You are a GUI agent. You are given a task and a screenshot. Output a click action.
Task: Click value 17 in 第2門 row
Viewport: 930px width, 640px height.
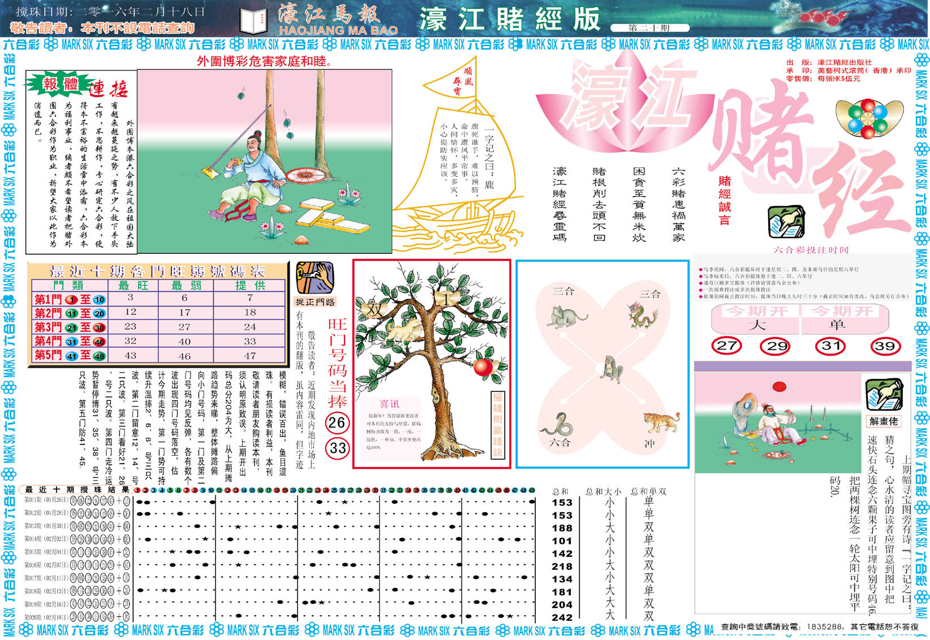(184, 312)
